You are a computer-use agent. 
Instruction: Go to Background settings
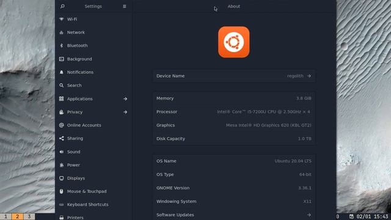(x=93, y=59)
